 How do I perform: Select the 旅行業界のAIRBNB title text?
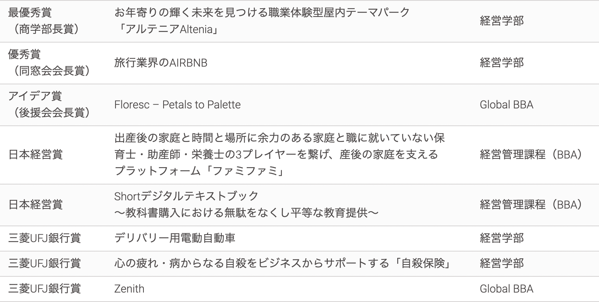point(160,63)
